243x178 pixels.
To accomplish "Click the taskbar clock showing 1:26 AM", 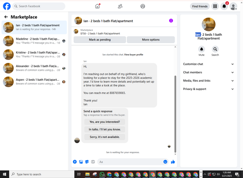I will [227, 174].
